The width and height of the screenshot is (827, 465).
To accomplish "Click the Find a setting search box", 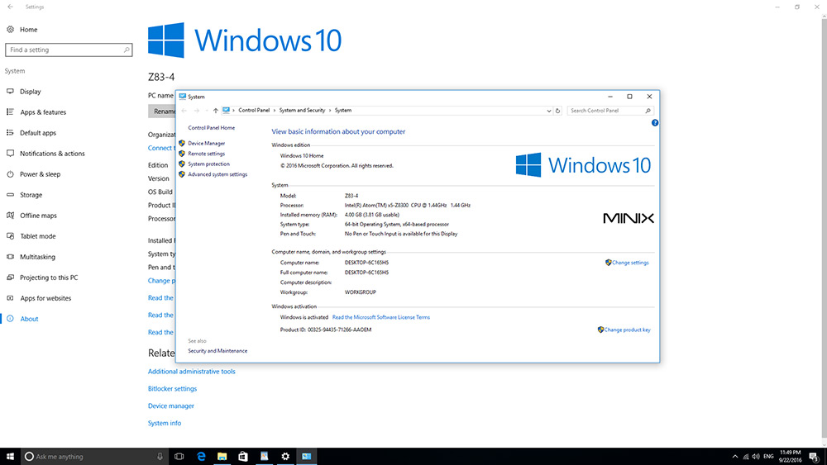I will click(66, 50).
